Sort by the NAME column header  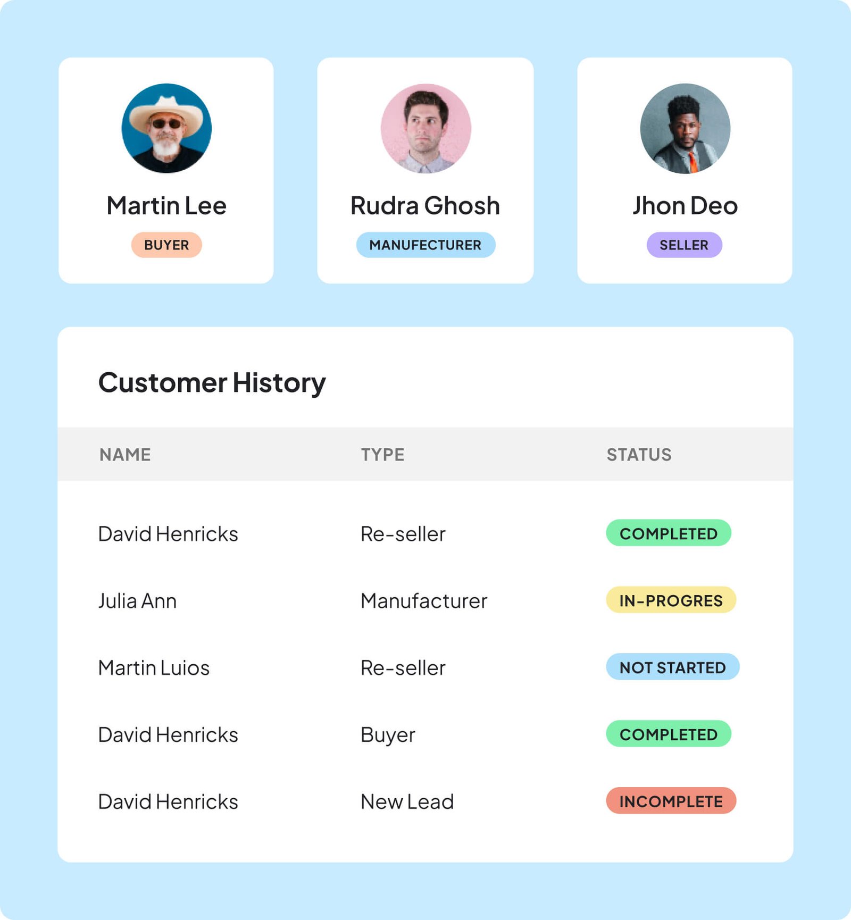coord(125,455)
